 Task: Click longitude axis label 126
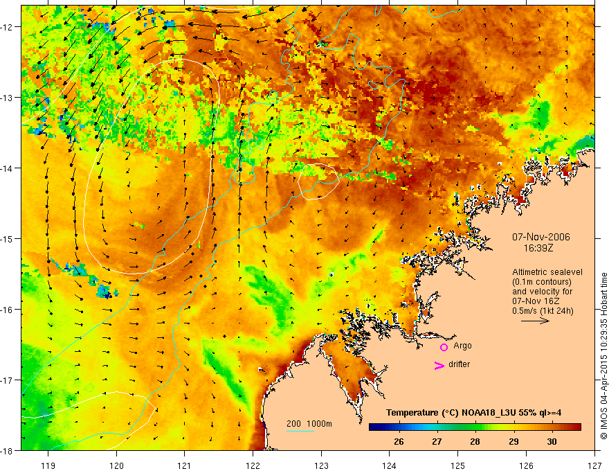(x=526, y=465)
